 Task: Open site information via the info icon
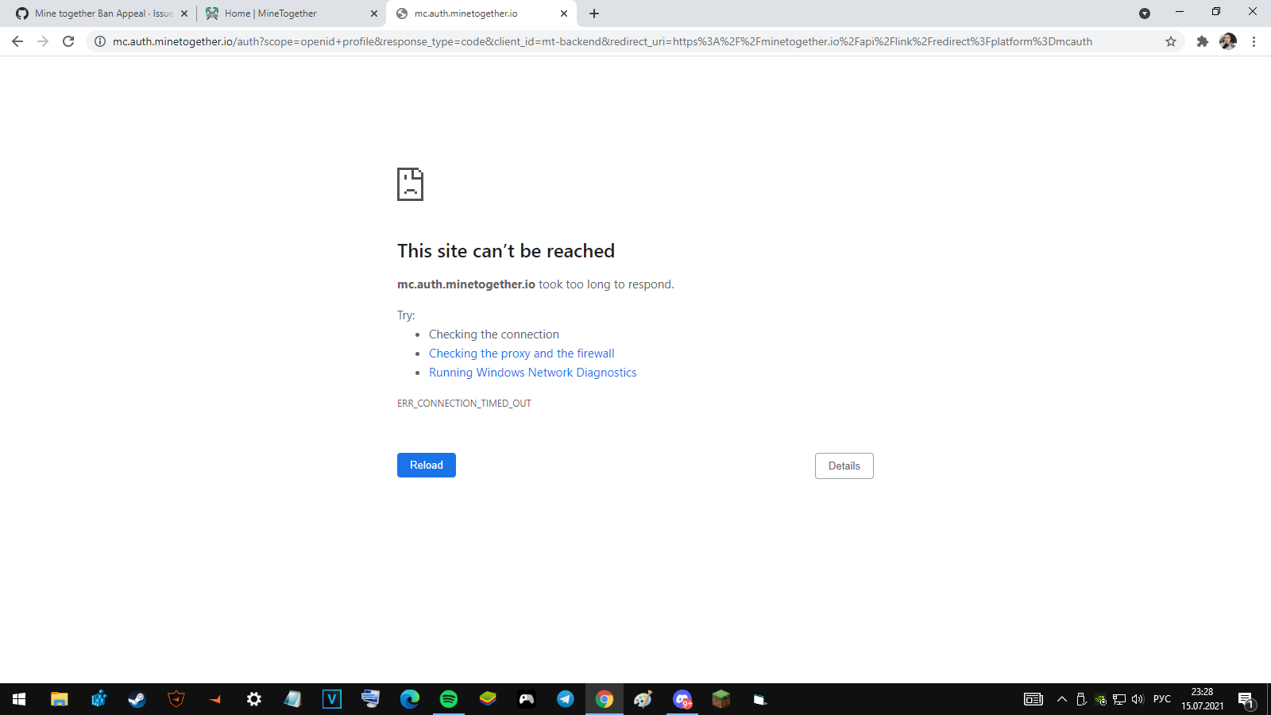pyautogui.click(x=99, y=41)
